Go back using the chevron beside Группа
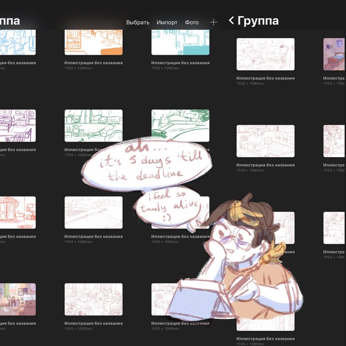 click(231, 20)
